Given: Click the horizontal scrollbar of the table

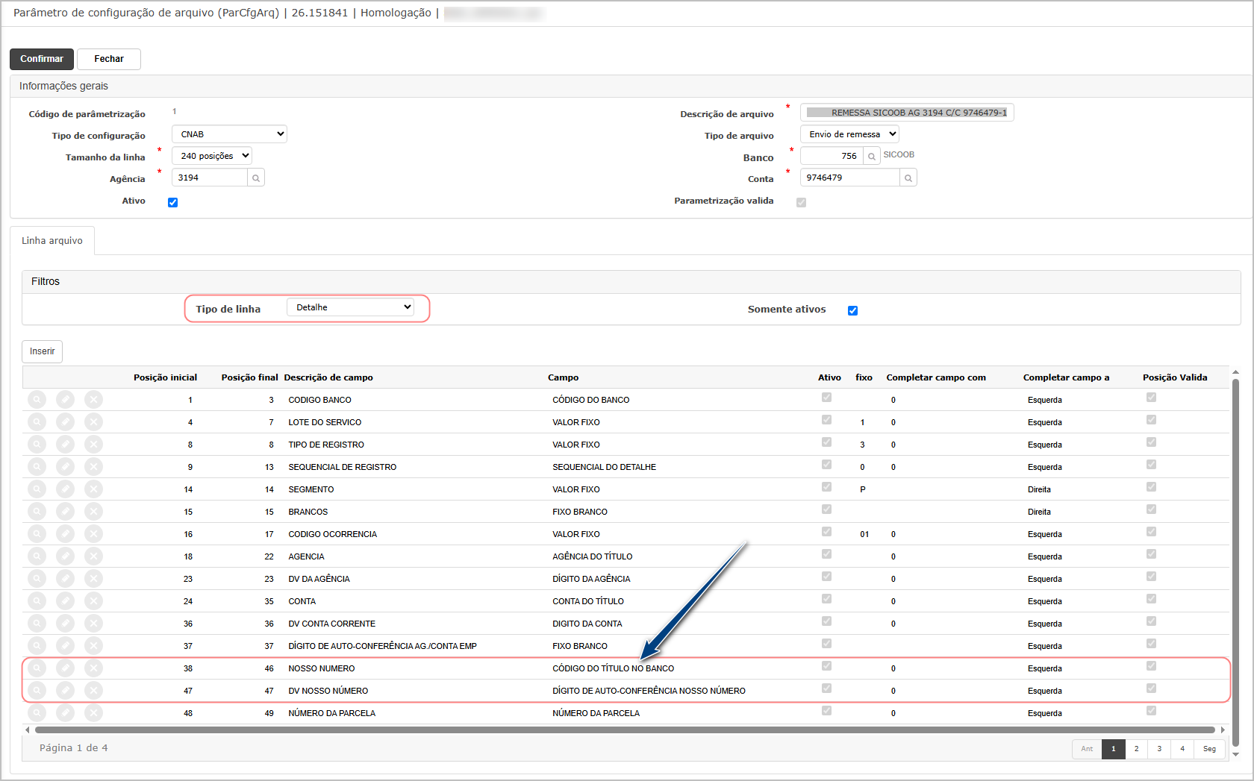Looking at the screenshot, I should click(x=625, y=730).
